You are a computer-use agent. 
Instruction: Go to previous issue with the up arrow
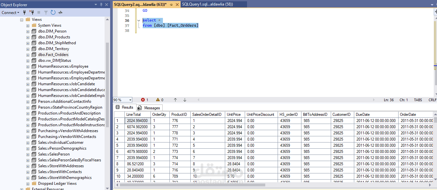[x=175, y=100]
